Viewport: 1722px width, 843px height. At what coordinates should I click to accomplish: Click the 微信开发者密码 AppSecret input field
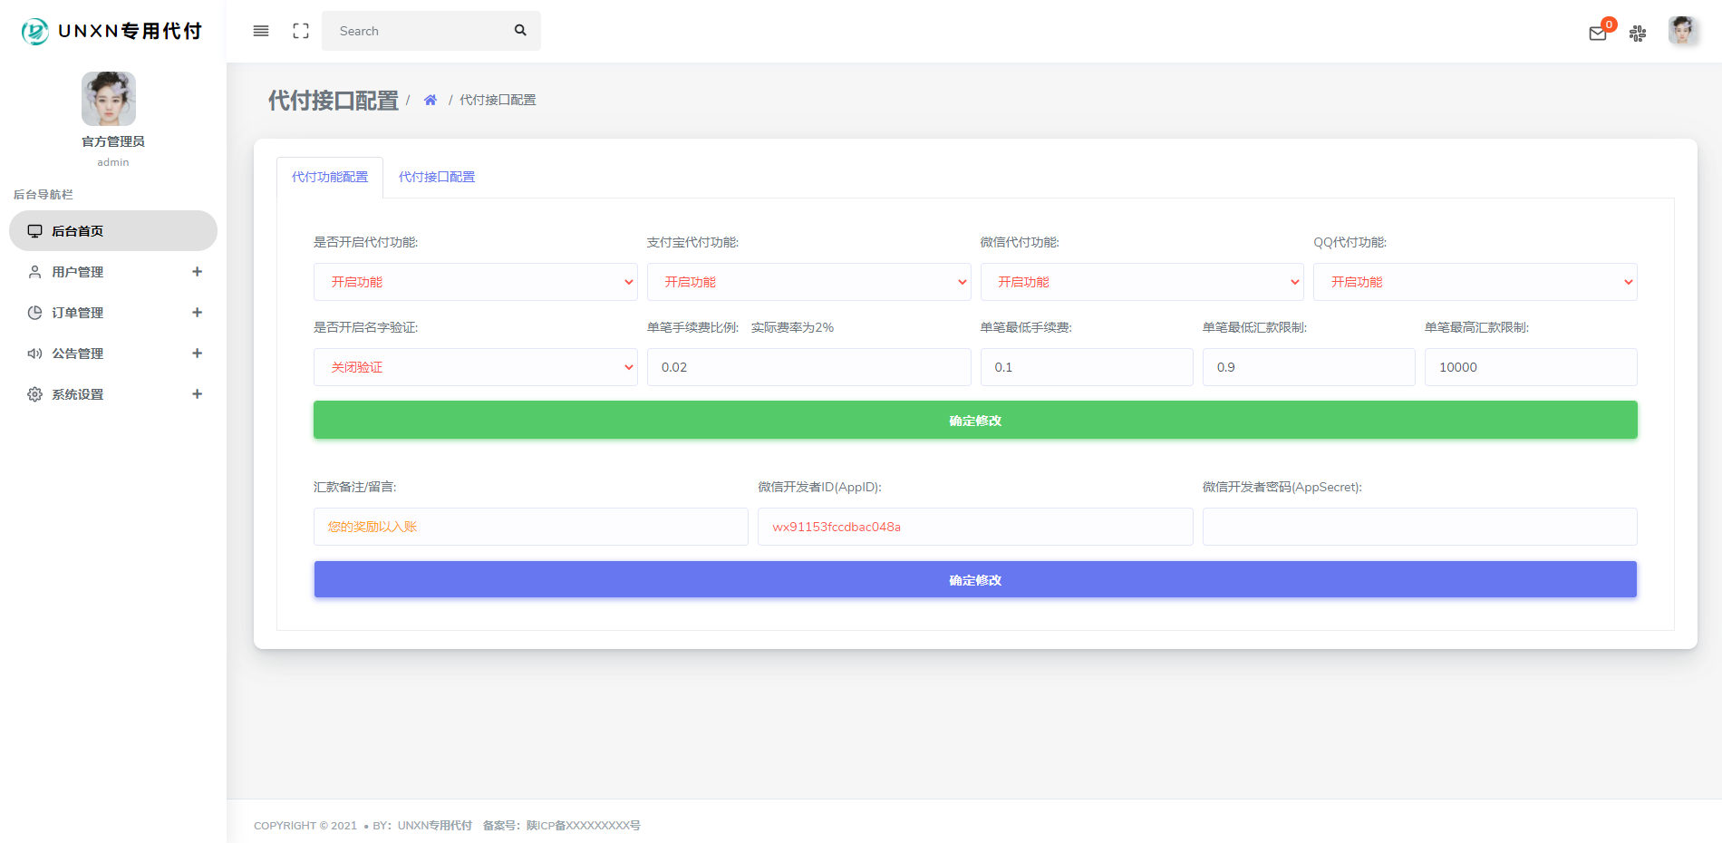tap(1419, 527)
